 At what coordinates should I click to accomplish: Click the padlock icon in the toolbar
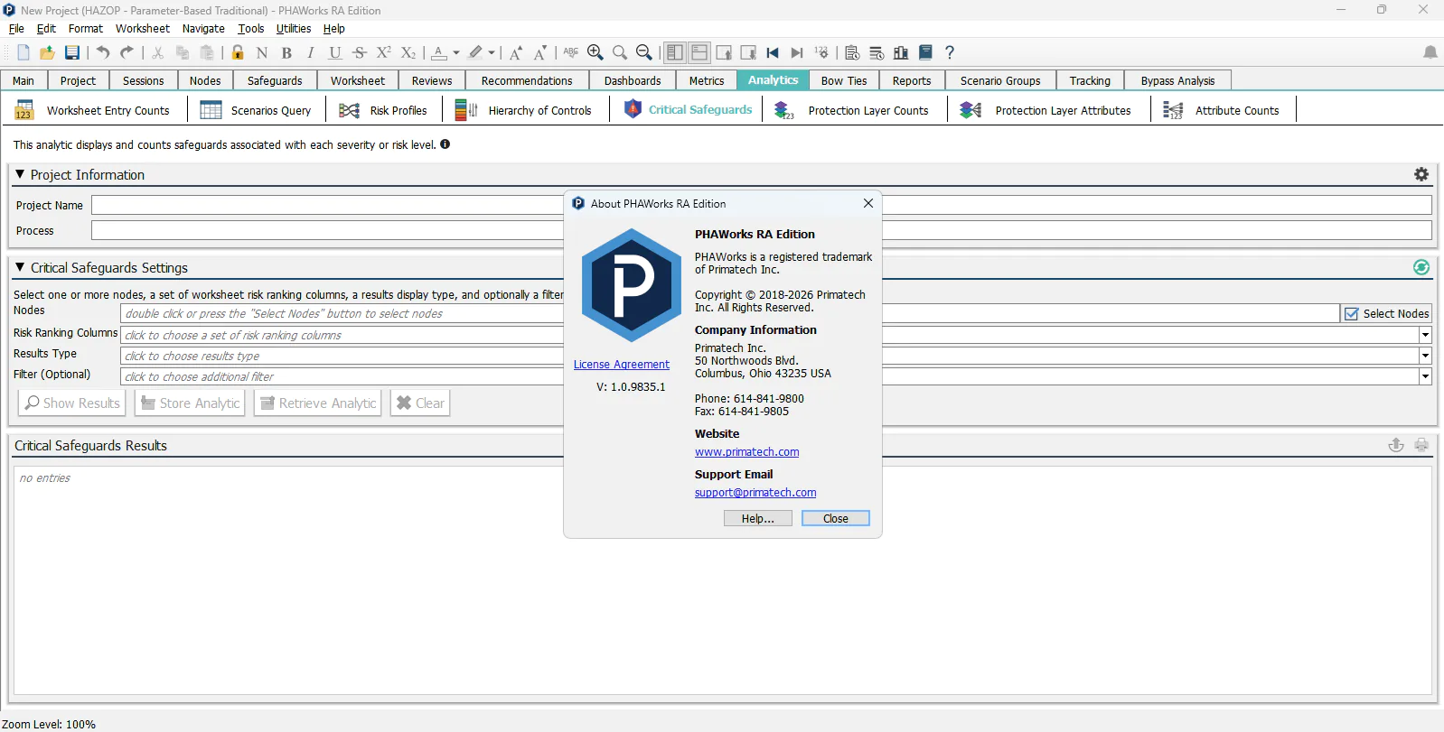pos(238,52)
